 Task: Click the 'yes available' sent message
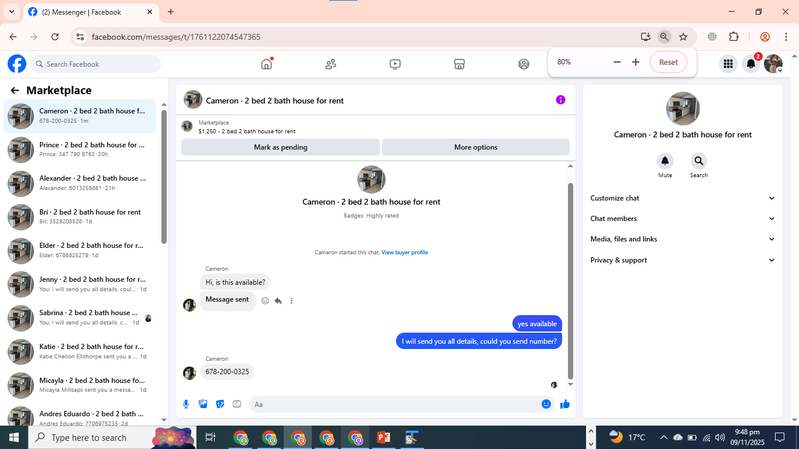click(x=537, y=324)
